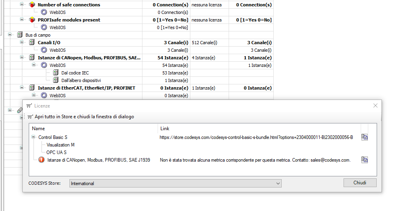Click the red error icon beside Istanze di CANopen
Viewport: 401px width, 211px height.
(41, 160)
